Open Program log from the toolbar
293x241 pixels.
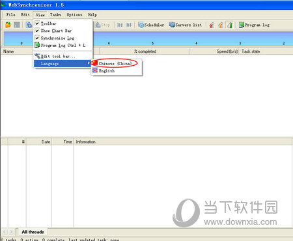[x=255, y=25]
